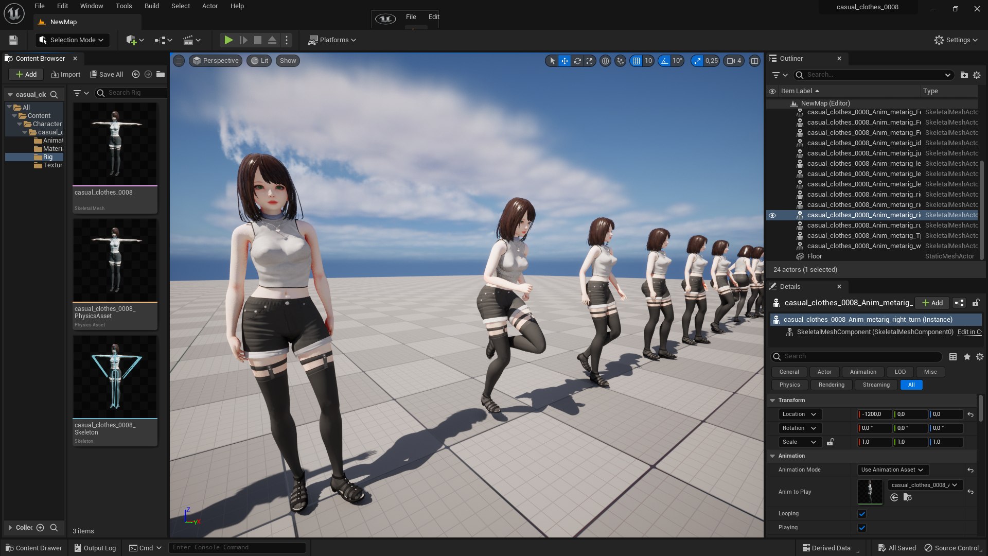Select the rotate gizmo tool

click(577, 61)
